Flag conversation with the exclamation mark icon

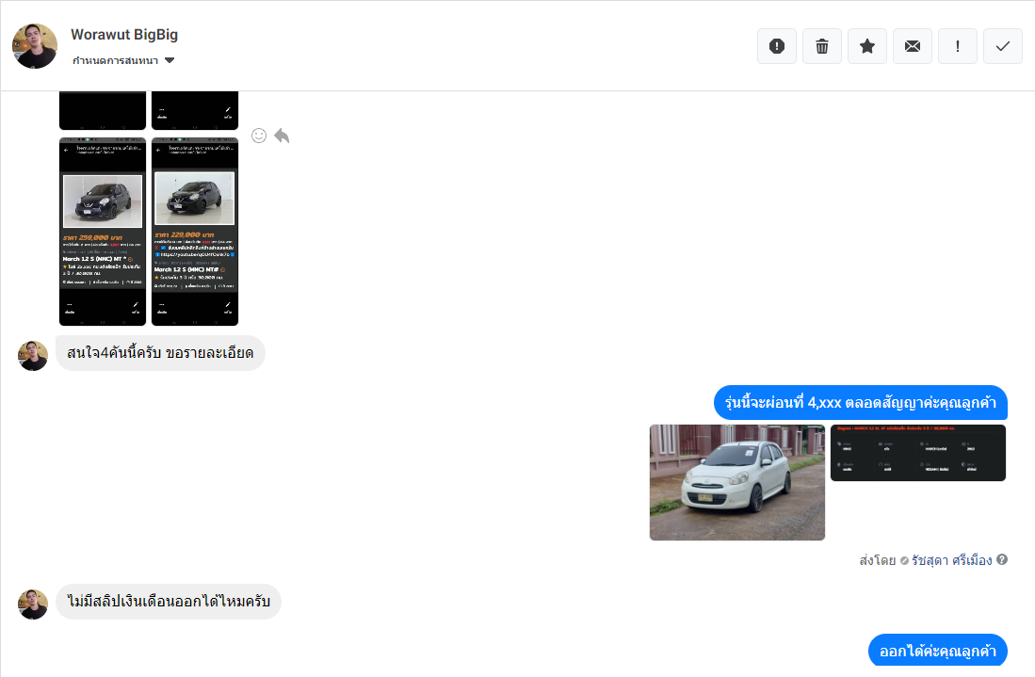tap(958, 46)
